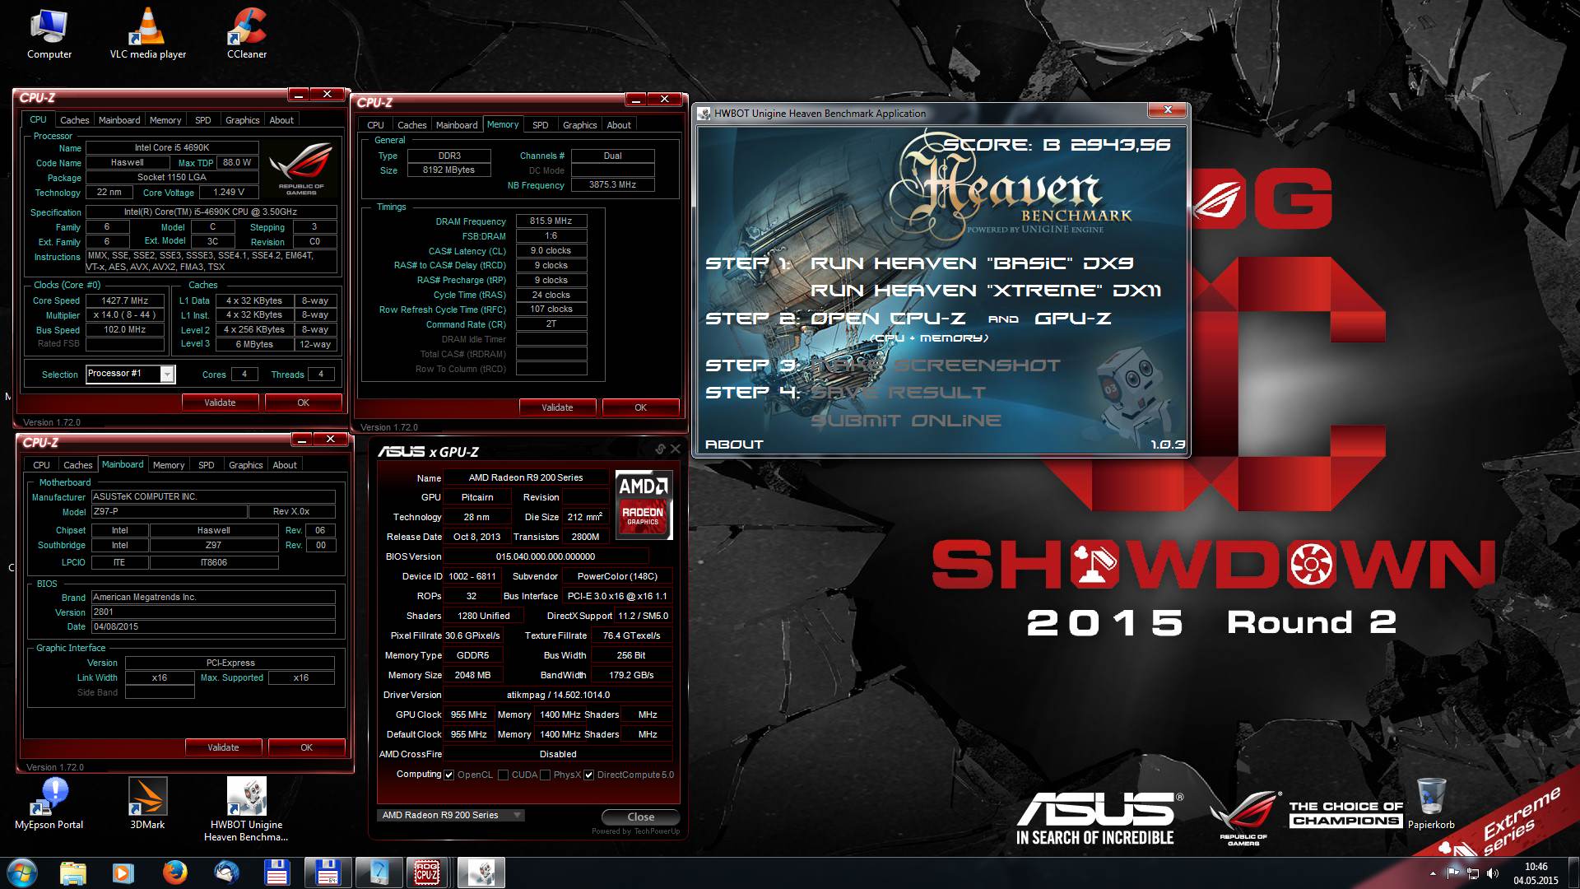The width and height of the screenshot is (1580, 889).
Task: Click the taskbar clock showing 10:46
Action: pos(1536,873)
